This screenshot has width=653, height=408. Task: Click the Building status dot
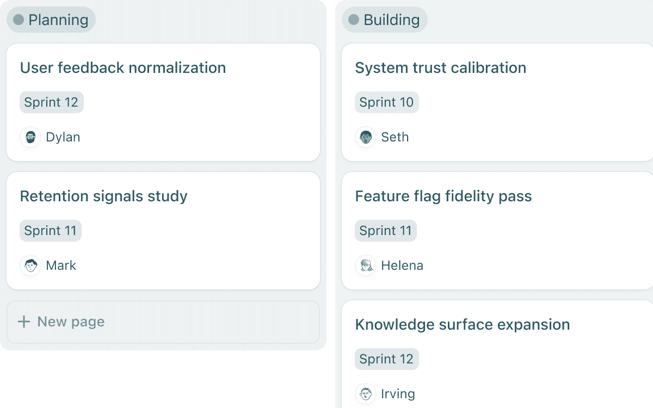coord(354,20)
